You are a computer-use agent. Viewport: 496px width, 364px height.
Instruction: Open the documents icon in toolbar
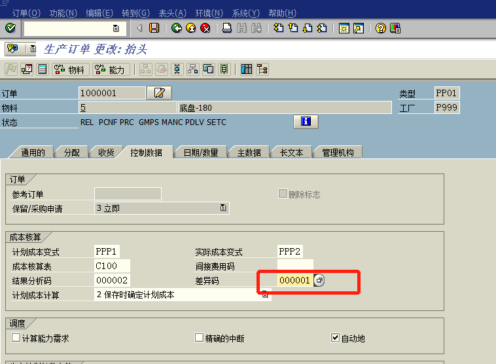click(x=209, y=69)
